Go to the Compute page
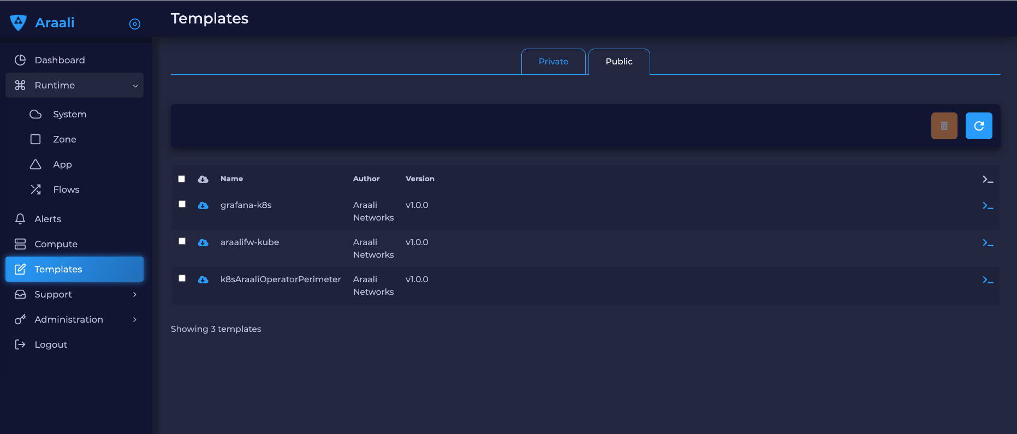 tap(56, 244)
